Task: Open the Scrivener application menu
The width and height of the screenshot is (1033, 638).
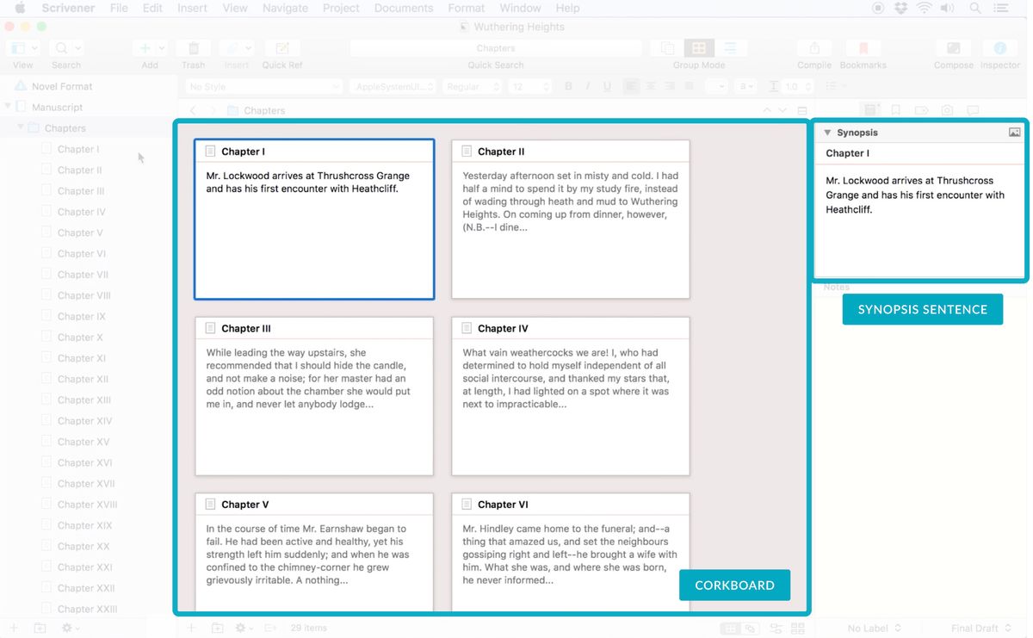Action: pyautogui.click(x=68, y=8)
